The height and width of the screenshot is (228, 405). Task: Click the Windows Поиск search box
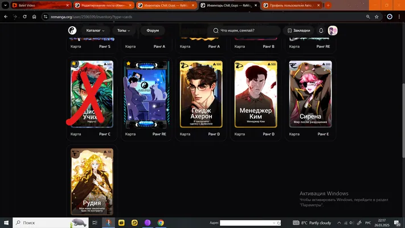51,222
